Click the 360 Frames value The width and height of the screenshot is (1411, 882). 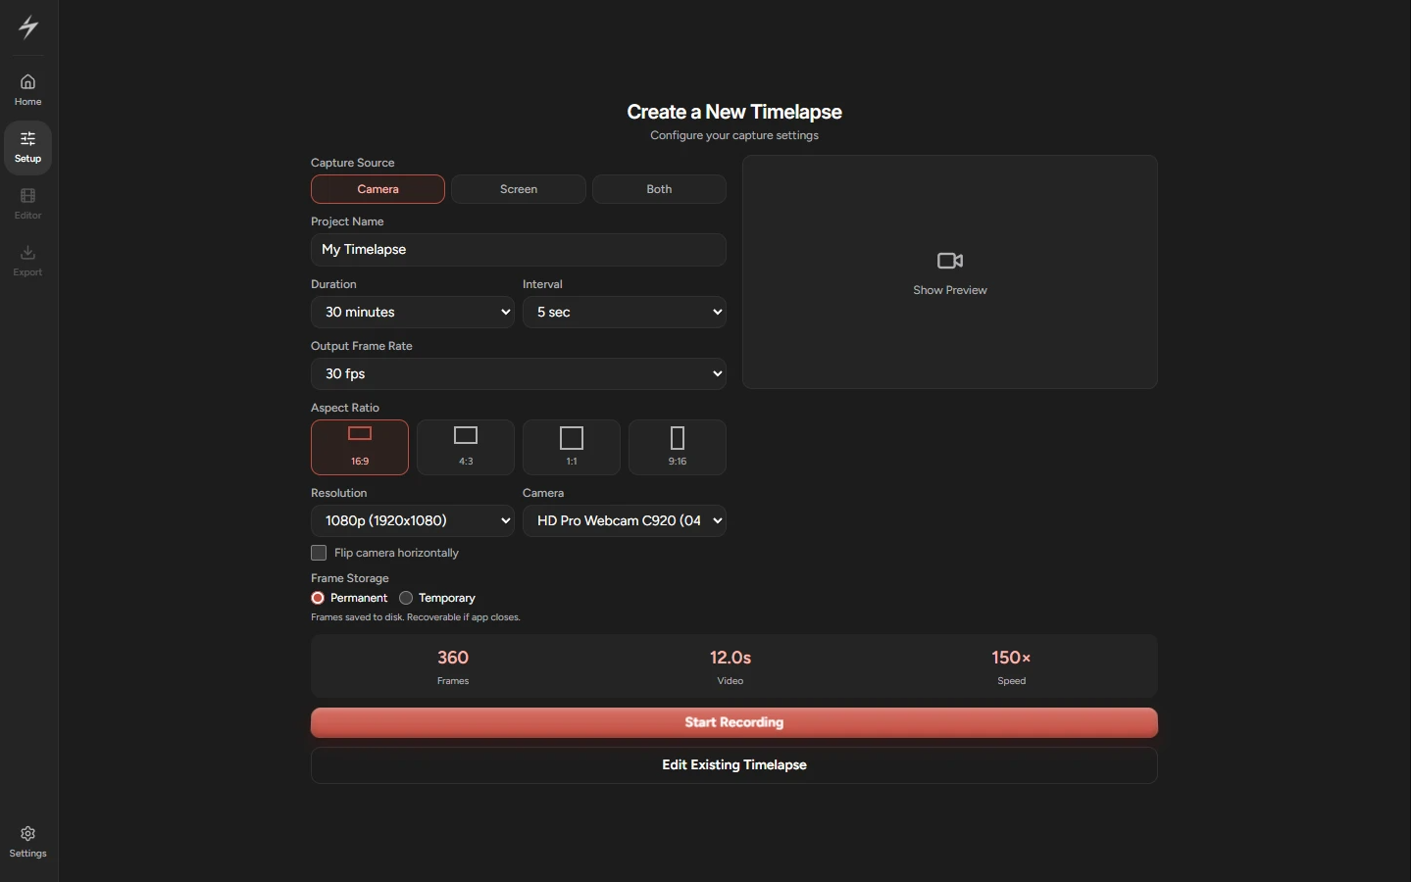pos(453,658)
